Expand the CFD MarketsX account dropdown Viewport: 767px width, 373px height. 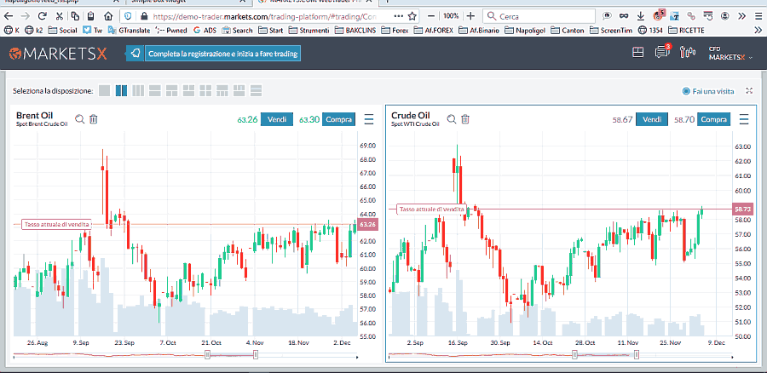tap(731, 54)
